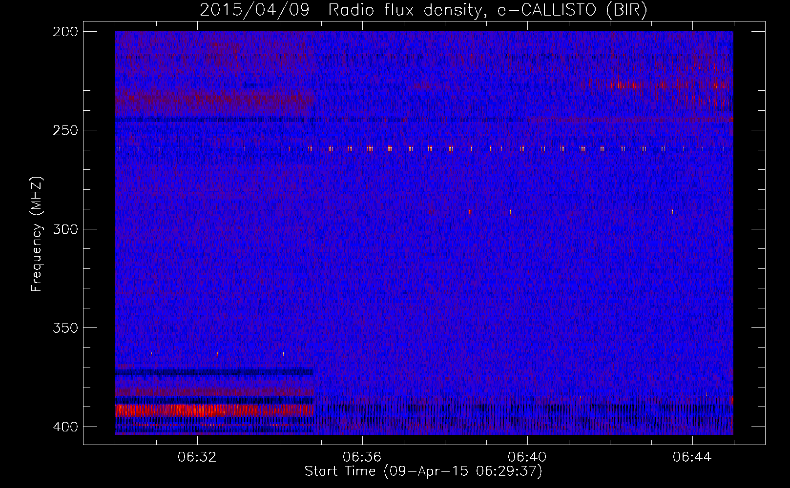Click the 'Start Time (09-Apr-15 06:29:37)' label

coord(423,471)
